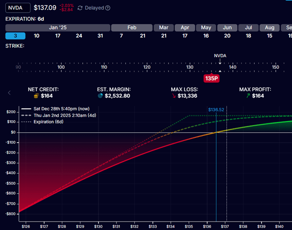
Task: Toggle the 'Sat Dec 28th 5:40pm (now)' legend line
Action: coord(55,108)
